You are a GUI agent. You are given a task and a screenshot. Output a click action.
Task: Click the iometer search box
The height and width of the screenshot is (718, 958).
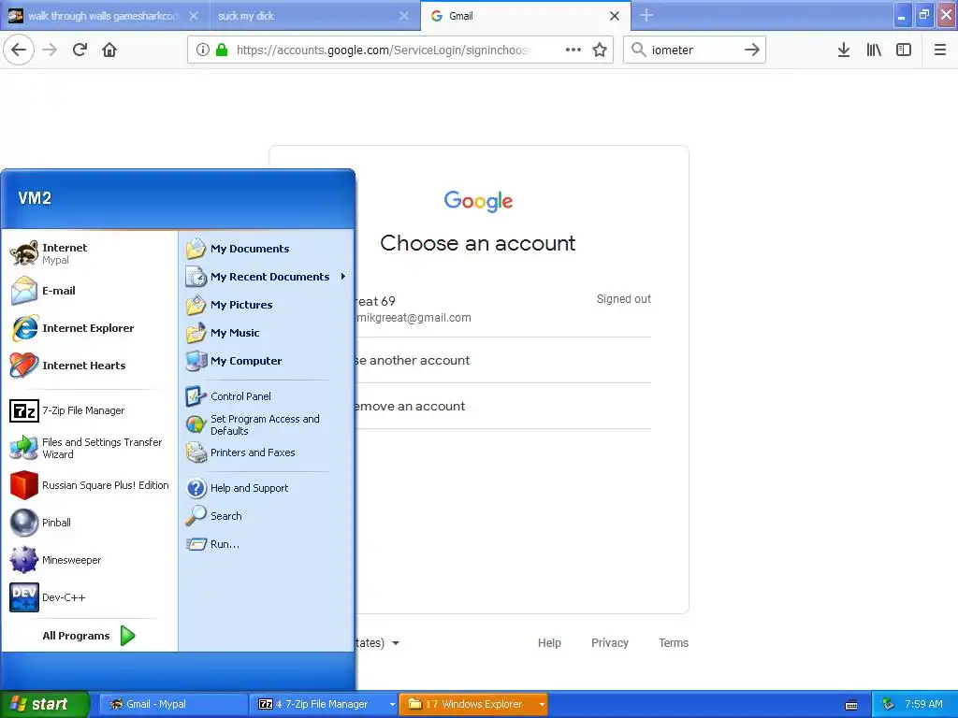tap(693, 50)
